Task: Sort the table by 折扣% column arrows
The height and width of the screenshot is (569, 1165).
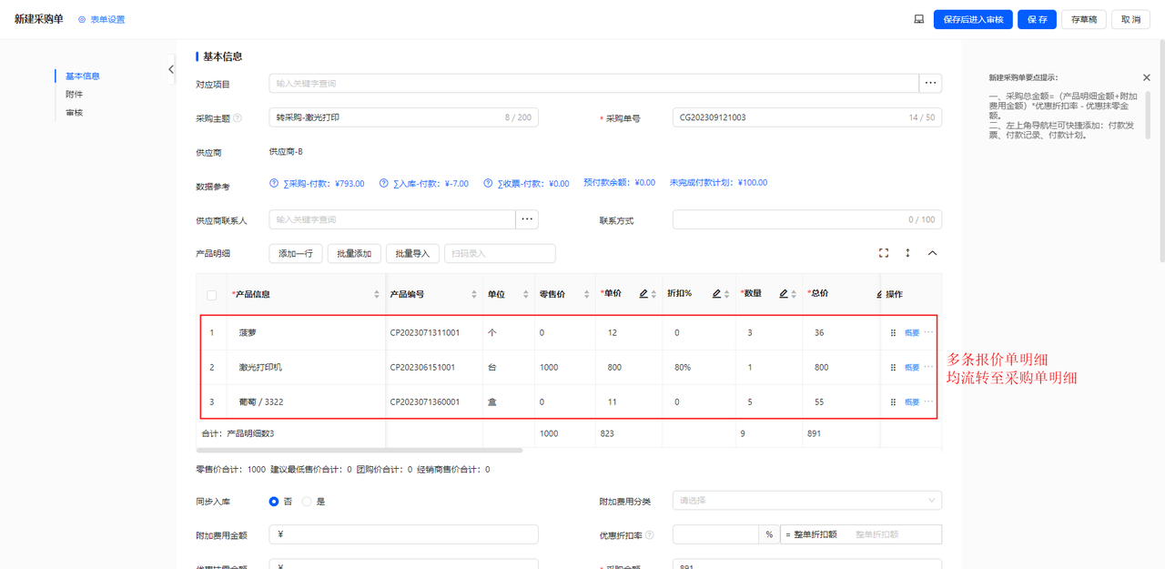Action: click(728, 295)
